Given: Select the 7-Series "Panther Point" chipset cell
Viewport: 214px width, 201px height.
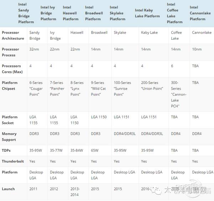Looking at the screenshot, I should pyautogui.click(x=57, y=89).
